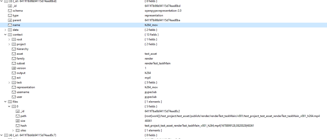327x139 pixels.
Task: Click the h264 output value
Action: [148, 73]
